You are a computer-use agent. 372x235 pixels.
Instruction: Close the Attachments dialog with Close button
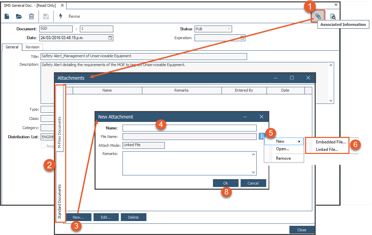[x=302, y=230]
